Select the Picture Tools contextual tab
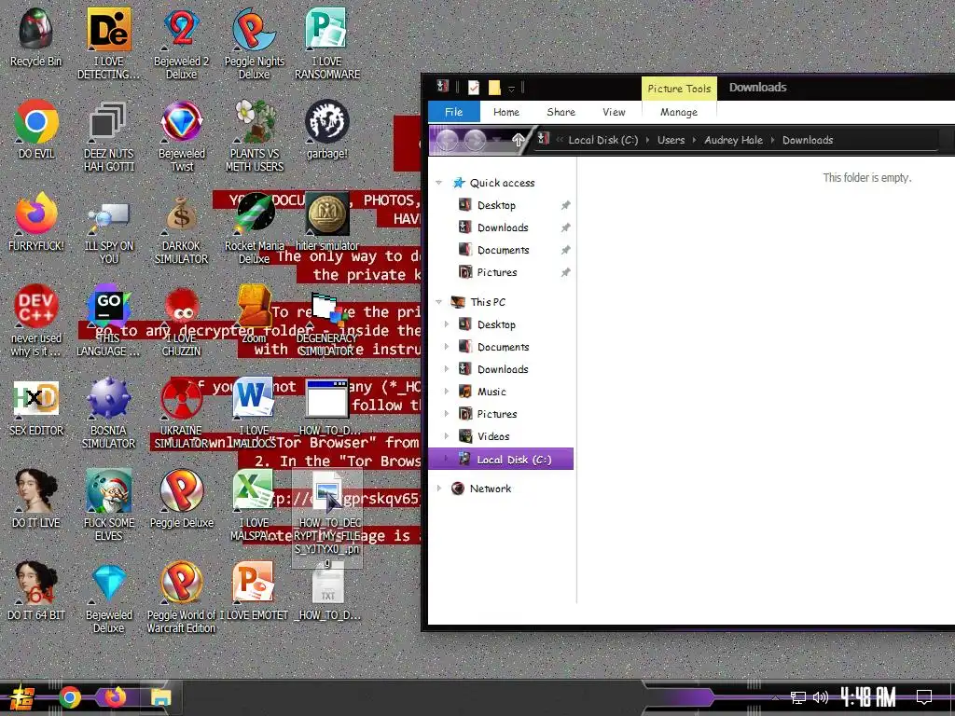This screenshot has height=716, width=955. 679,89
